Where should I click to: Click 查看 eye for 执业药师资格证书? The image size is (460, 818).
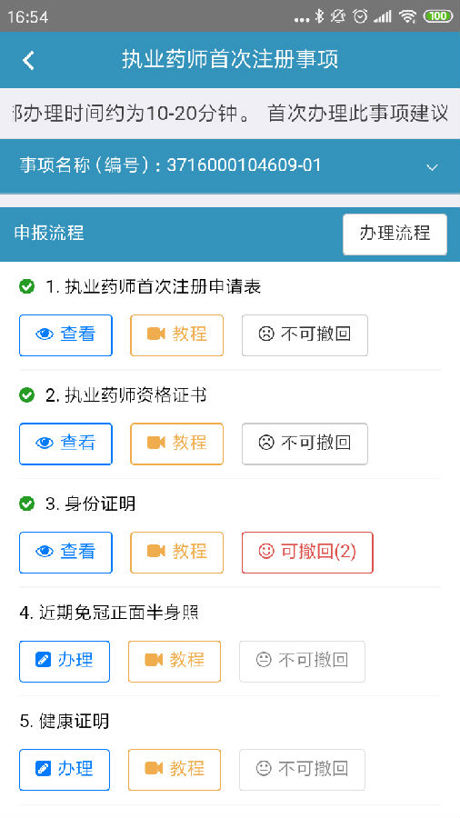(x=65, y=444)
